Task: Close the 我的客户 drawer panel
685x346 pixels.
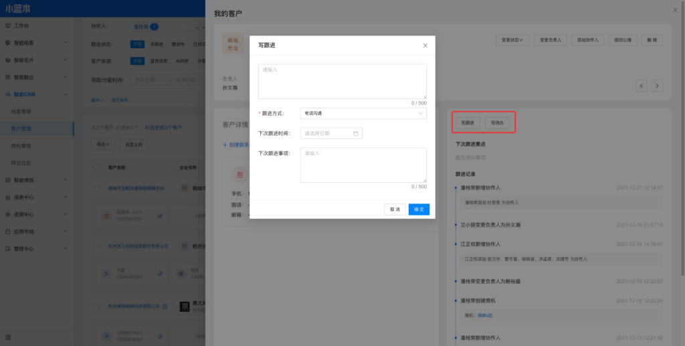Action: [x=674, y=9]
